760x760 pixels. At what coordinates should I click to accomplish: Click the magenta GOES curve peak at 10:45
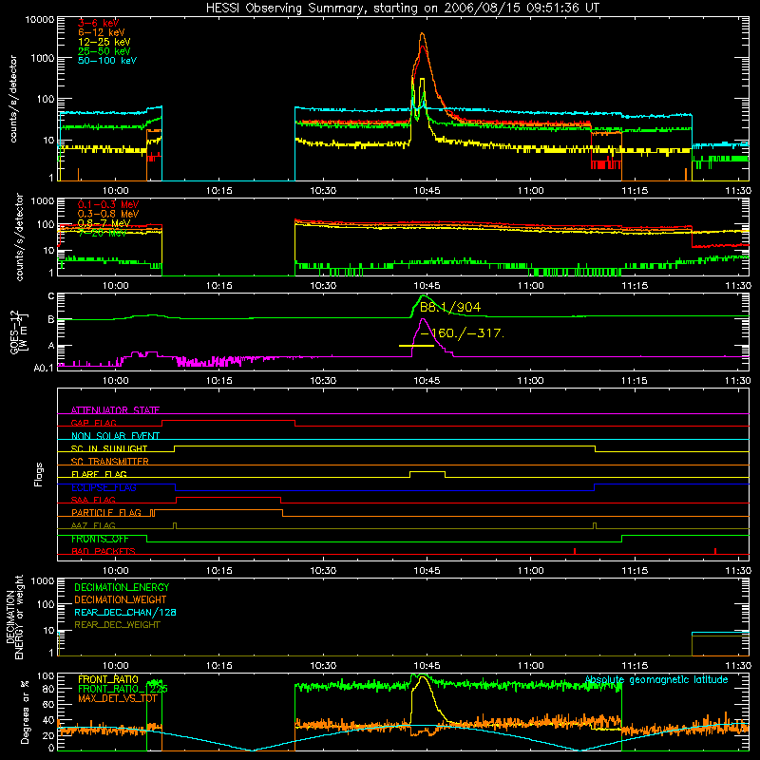pyautogui.click(x=423, y=319)
